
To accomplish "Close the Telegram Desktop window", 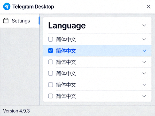I will click(149, 7).
